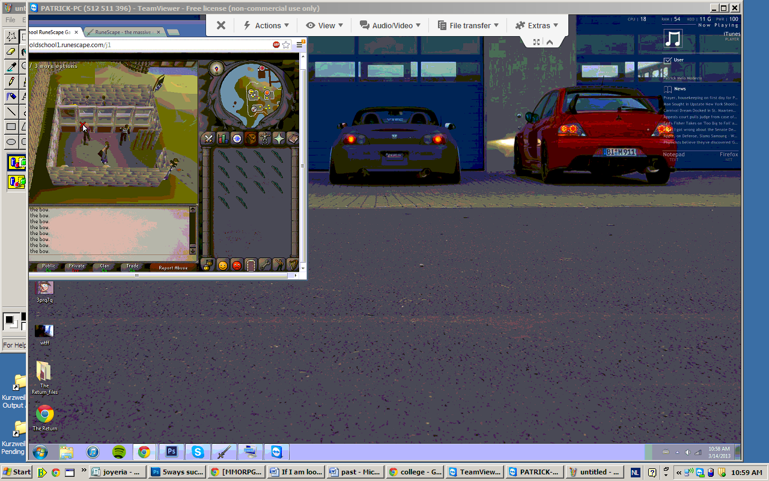Switch to the joyeria taskbar window
The height and width of the screenshot is (481, 769).
tap(118, 473)
